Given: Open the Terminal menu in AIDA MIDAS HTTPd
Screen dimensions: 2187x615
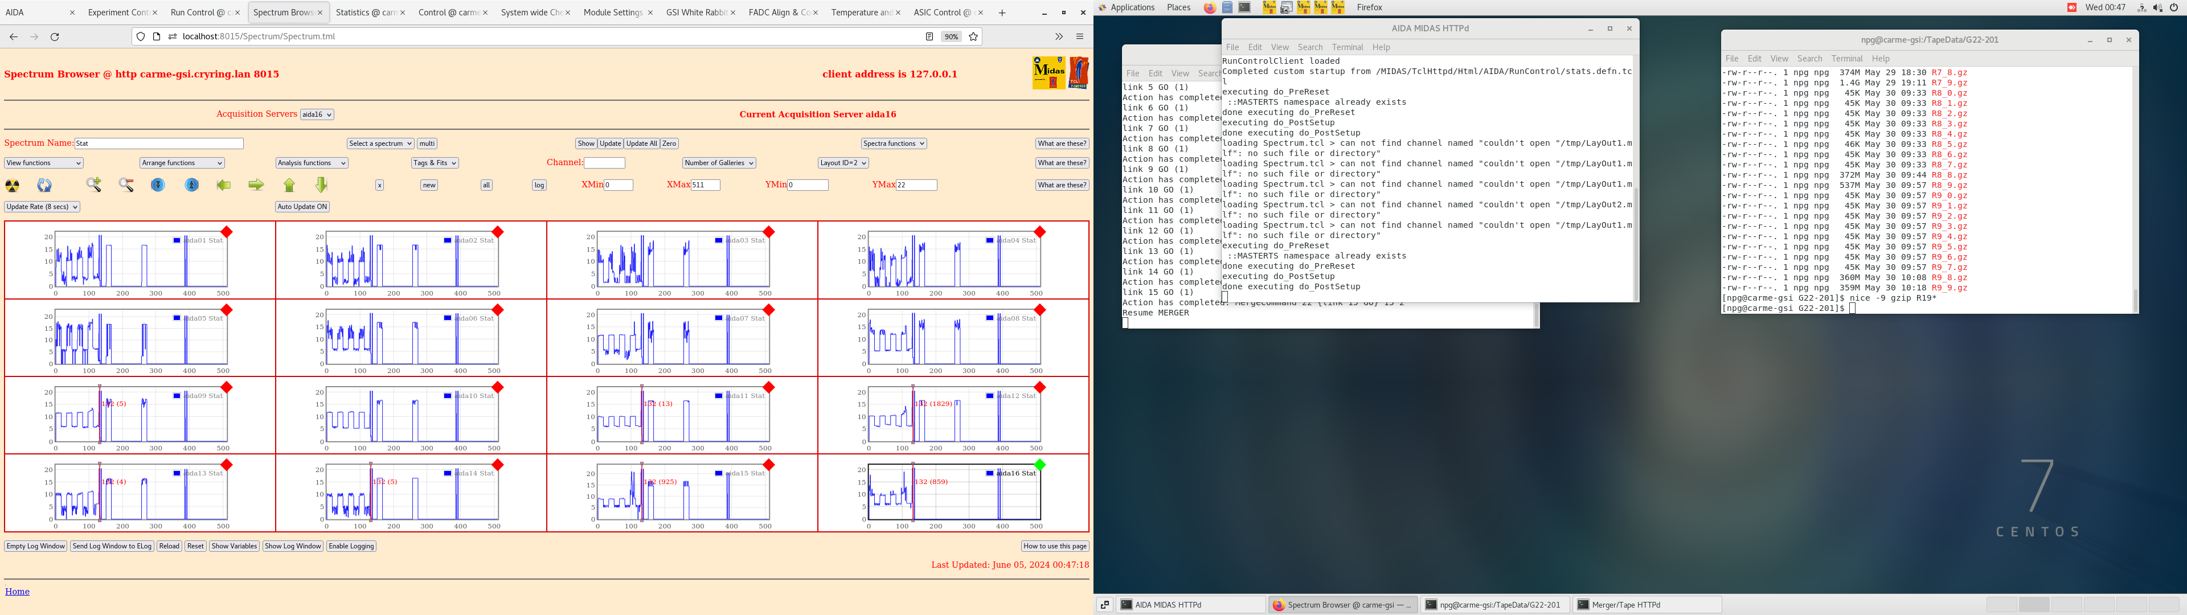Looking at the screenshot, I should click(x=1346, y=48).
